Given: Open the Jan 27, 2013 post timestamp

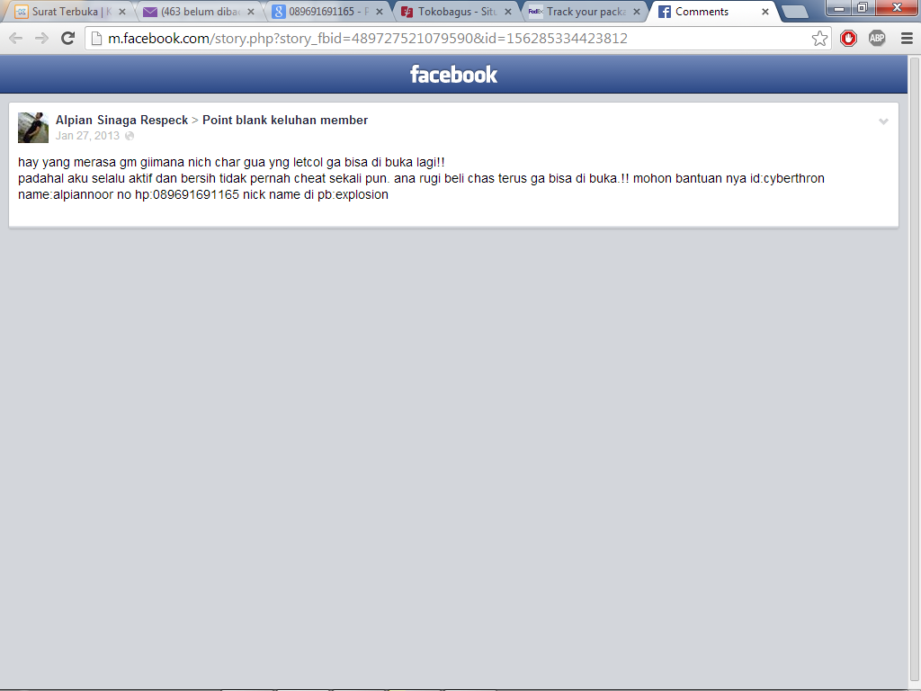Looking at the screenshot, I should point(87,136).
